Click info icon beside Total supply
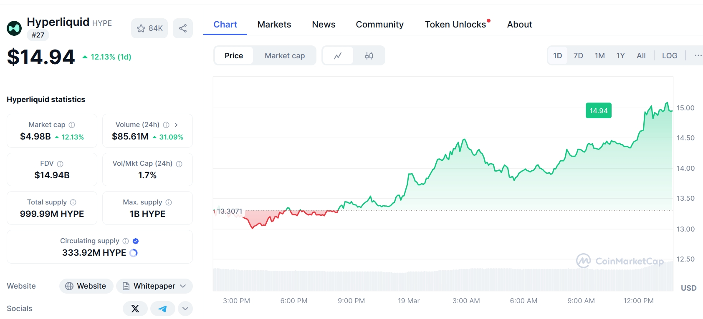This screenshot has width=703, height=319. [73, 202]
